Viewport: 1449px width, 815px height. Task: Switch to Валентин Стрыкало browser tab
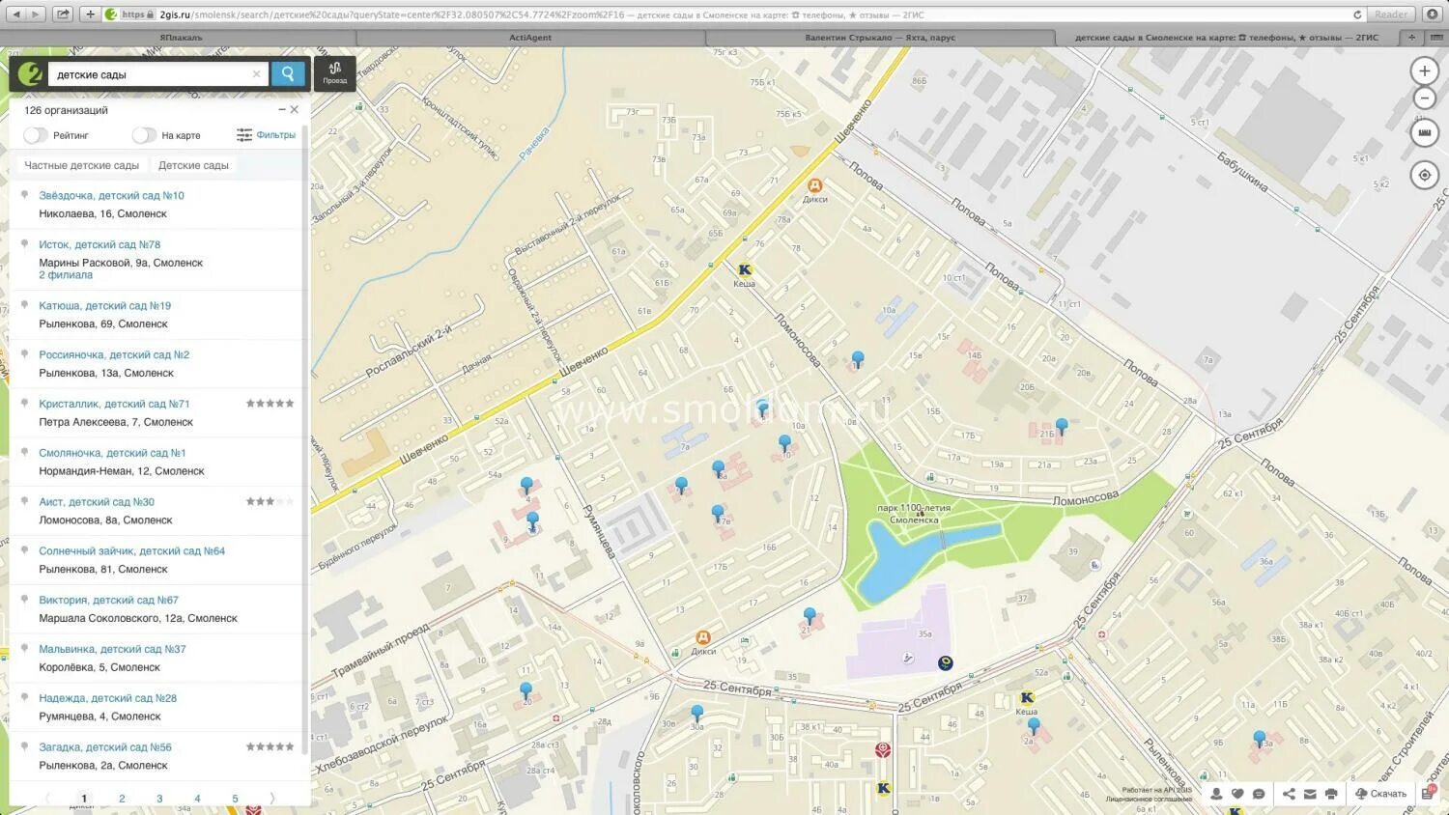(880, 38)
